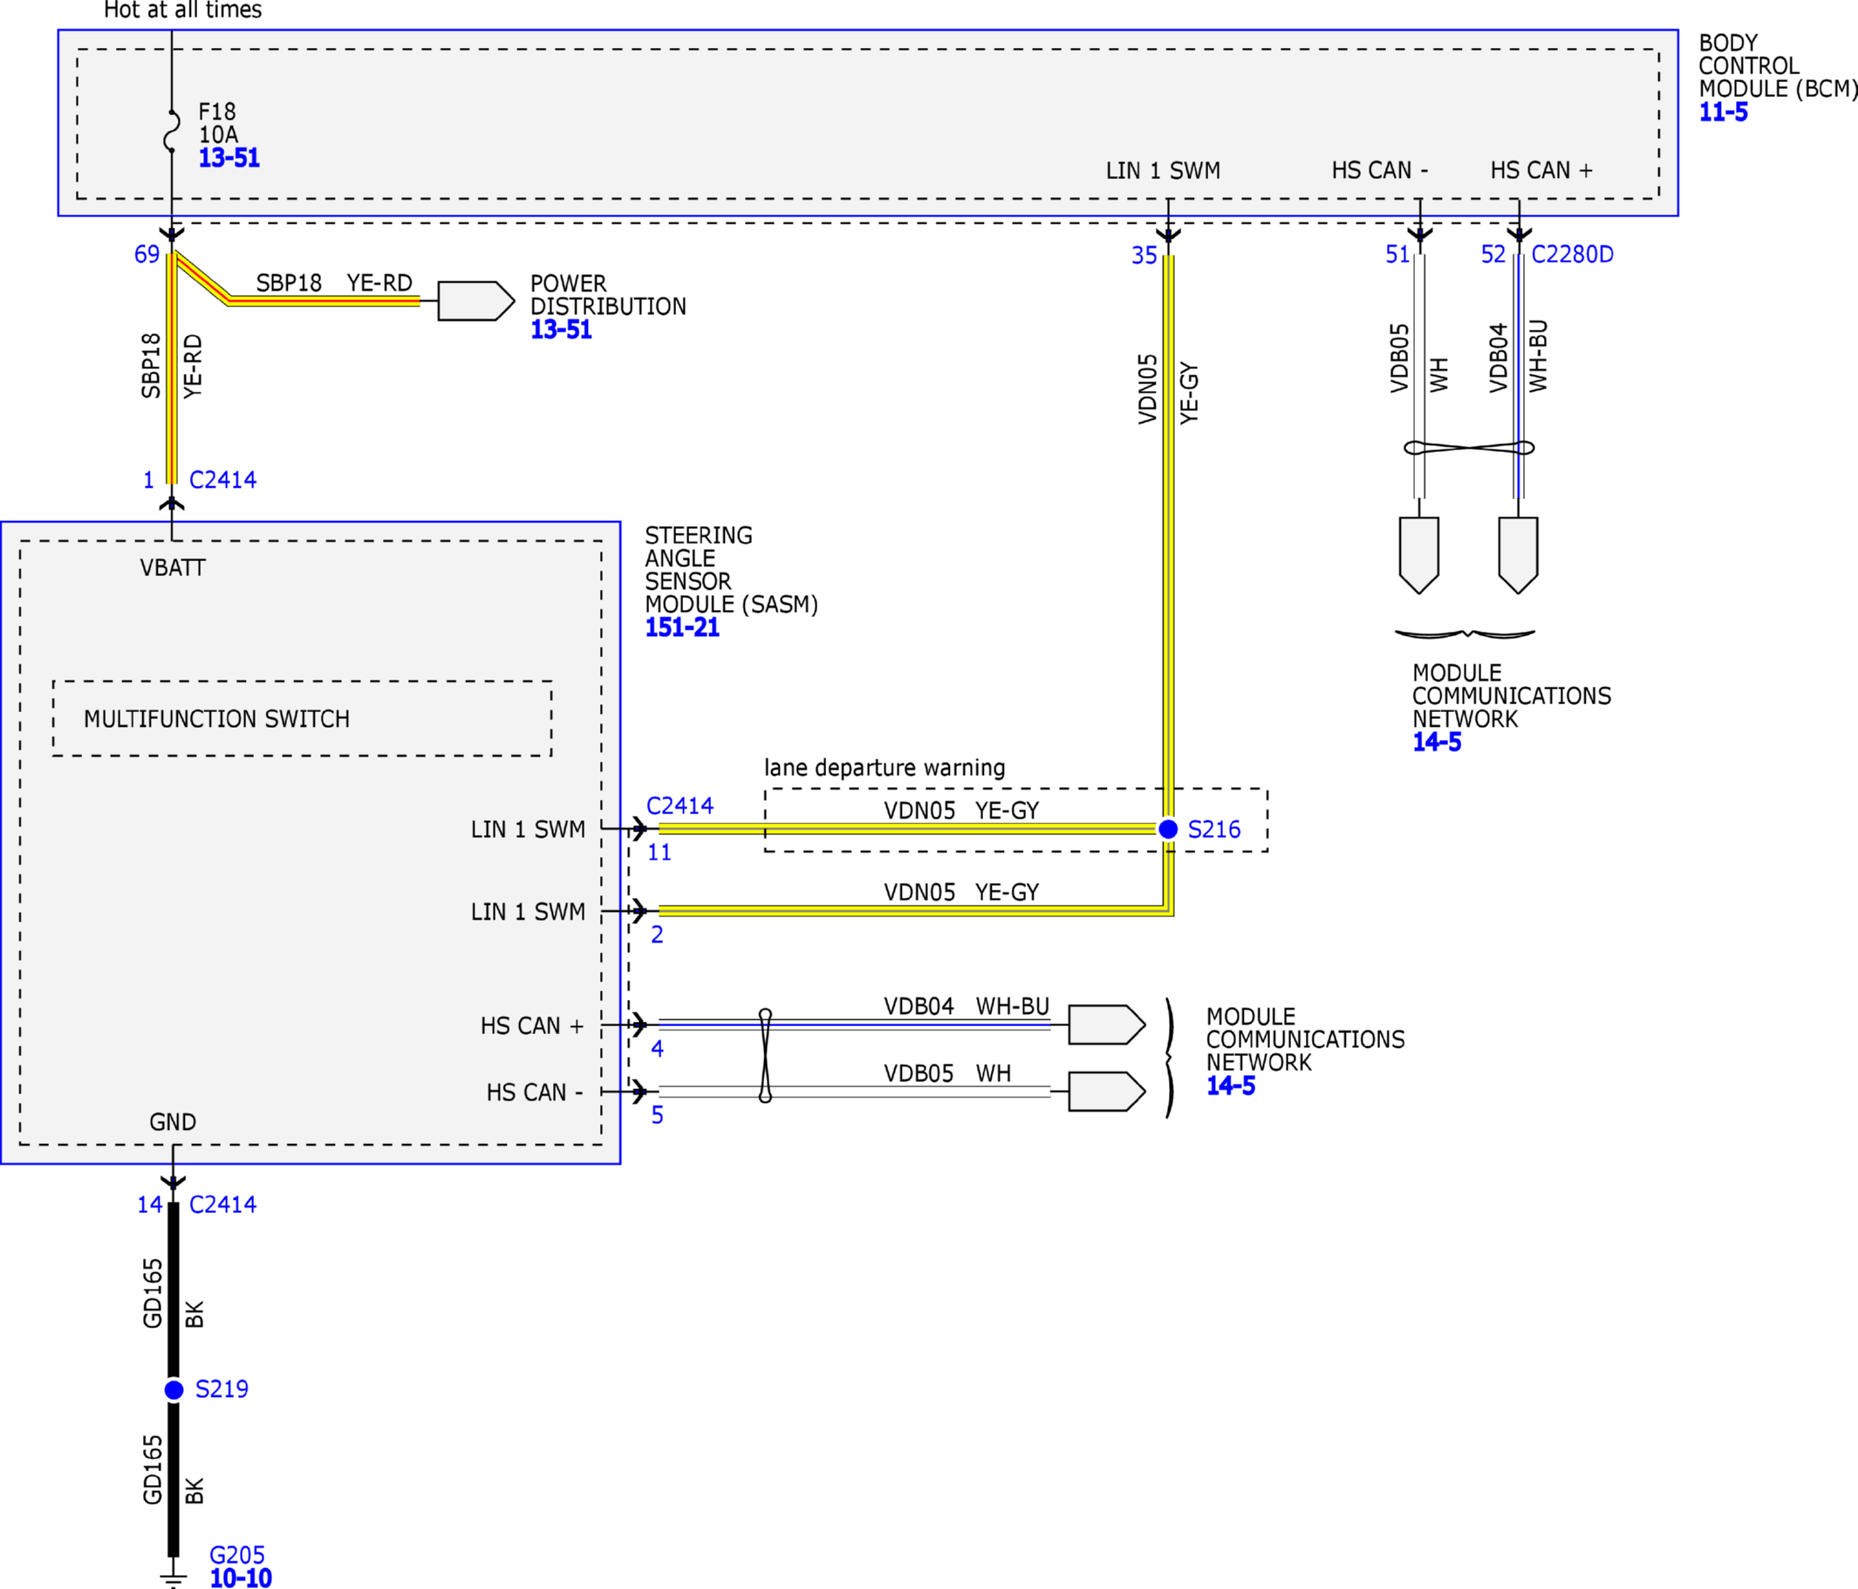The width and height of the screenshot is (1858, 1589).
Task: Click the downward off-page arrow below vertical VDB04 wire
Action: point(1518,555)
